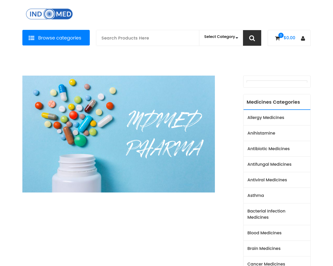The image size is (333, 266).
Task: Click the Search Products Here field
Action: [x=148, y=38]
